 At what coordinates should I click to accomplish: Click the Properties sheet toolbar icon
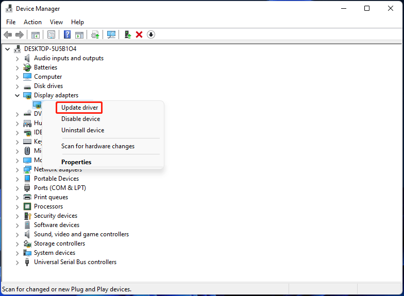click(x=51, y=34)
